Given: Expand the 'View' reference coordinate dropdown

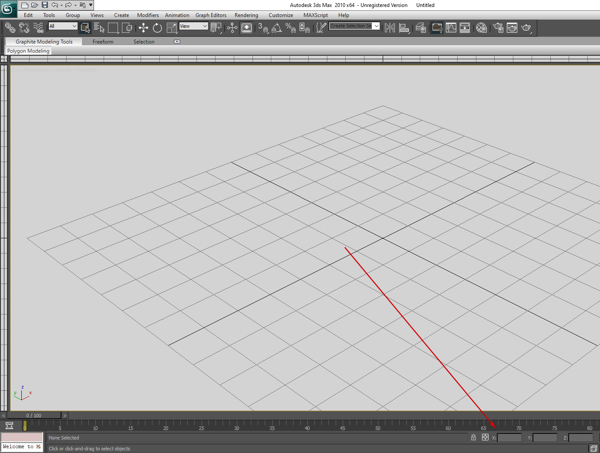Looking at the screenshot, I should (x=193, y=26).
